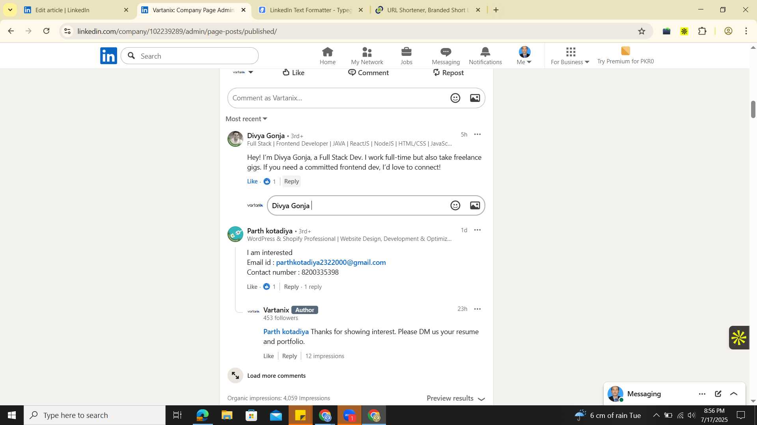Open parthkotadiya2322000@gmail.com email link
This screenshot has width=757, height=425.
(331, 262)
